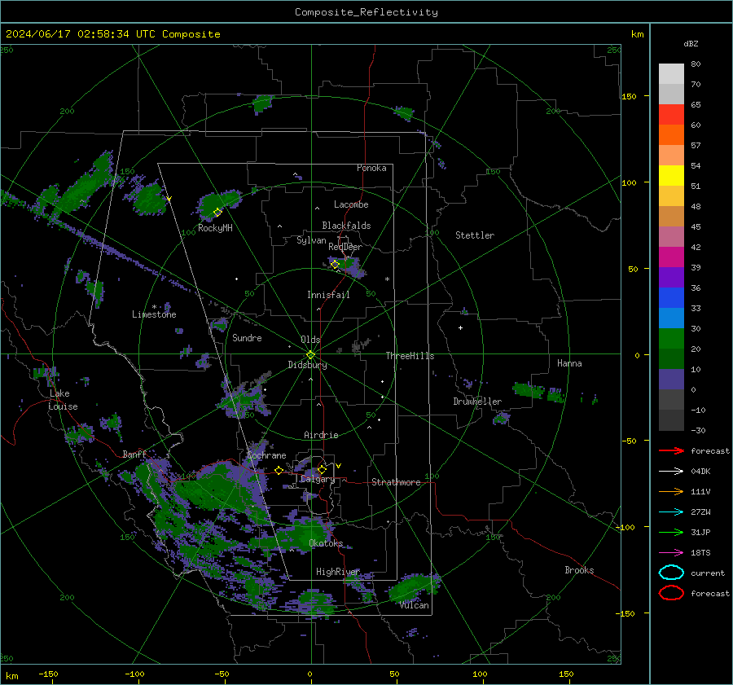Pick light blue swatch between 33 and 30
The width and height of the screenshot is (733, 685).
(671, 318)
